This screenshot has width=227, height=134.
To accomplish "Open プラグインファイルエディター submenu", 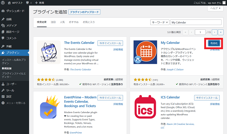I will [14, 75].
